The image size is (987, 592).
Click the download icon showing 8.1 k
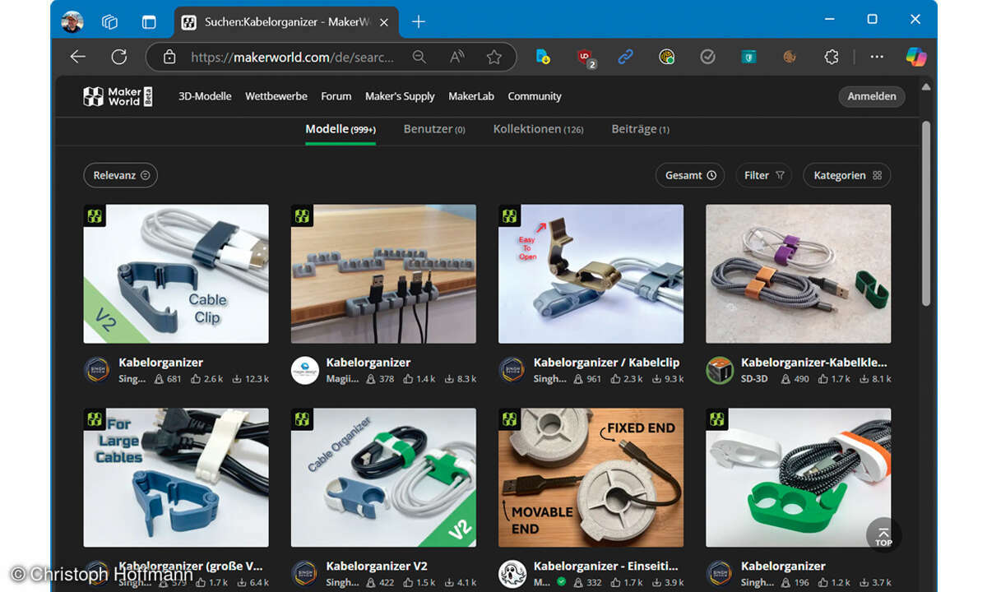click(x=864, y=379)
